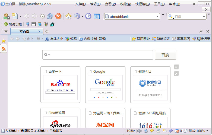The width and height of the screenshot is (212, 135).
Task: Open tab bar wrench settings icon
Action: point(201,32)
